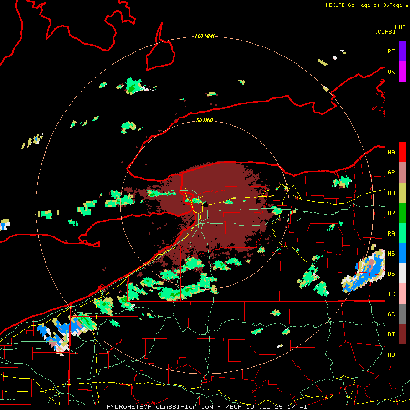Click the 100 NMI range ring label
410x410 pixels.
(x=205, y=36)
